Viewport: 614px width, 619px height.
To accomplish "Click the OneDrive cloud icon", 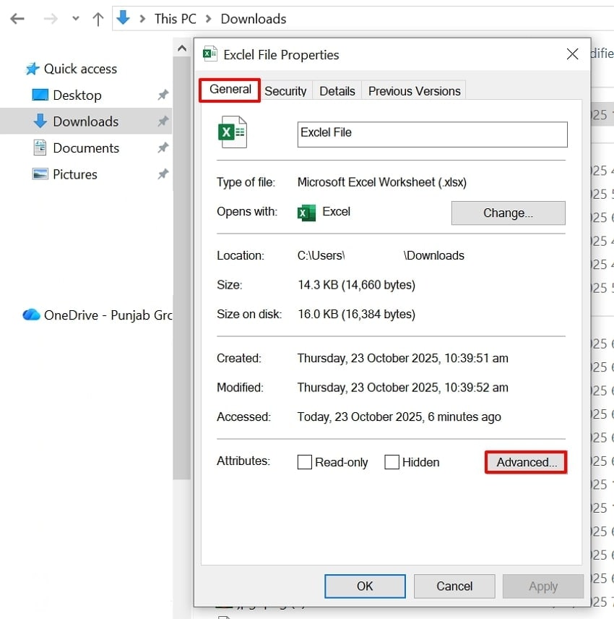I will pos(31,315).
